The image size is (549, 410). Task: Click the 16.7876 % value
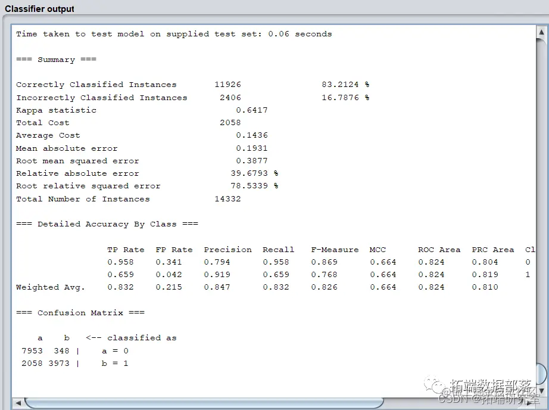345,98
